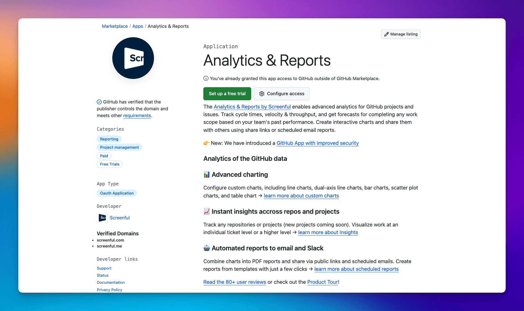Start with Set up a free trial
Image resolution: width=524 pixels, height=311 pixels.
tap(227, 94)
